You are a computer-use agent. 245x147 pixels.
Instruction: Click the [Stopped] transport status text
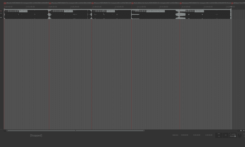pyautogui.click(x=36, y=136)
